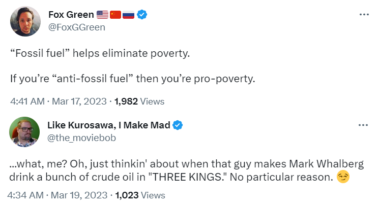The height and width of the screenshot is (206, 379).
Task: Open the More menu on Fox Green's tweet
Action: pos(364,14)
